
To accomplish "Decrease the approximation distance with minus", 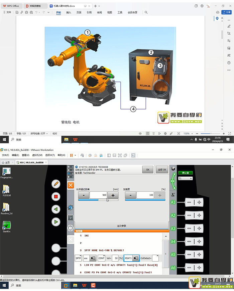I will [x=84, y=195].
